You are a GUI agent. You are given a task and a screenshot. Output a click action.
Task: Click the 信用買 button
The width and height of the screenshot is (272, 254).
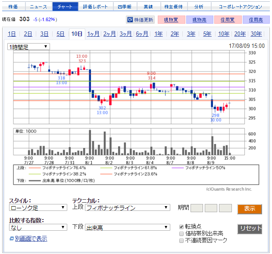click(x=228, y=19)
